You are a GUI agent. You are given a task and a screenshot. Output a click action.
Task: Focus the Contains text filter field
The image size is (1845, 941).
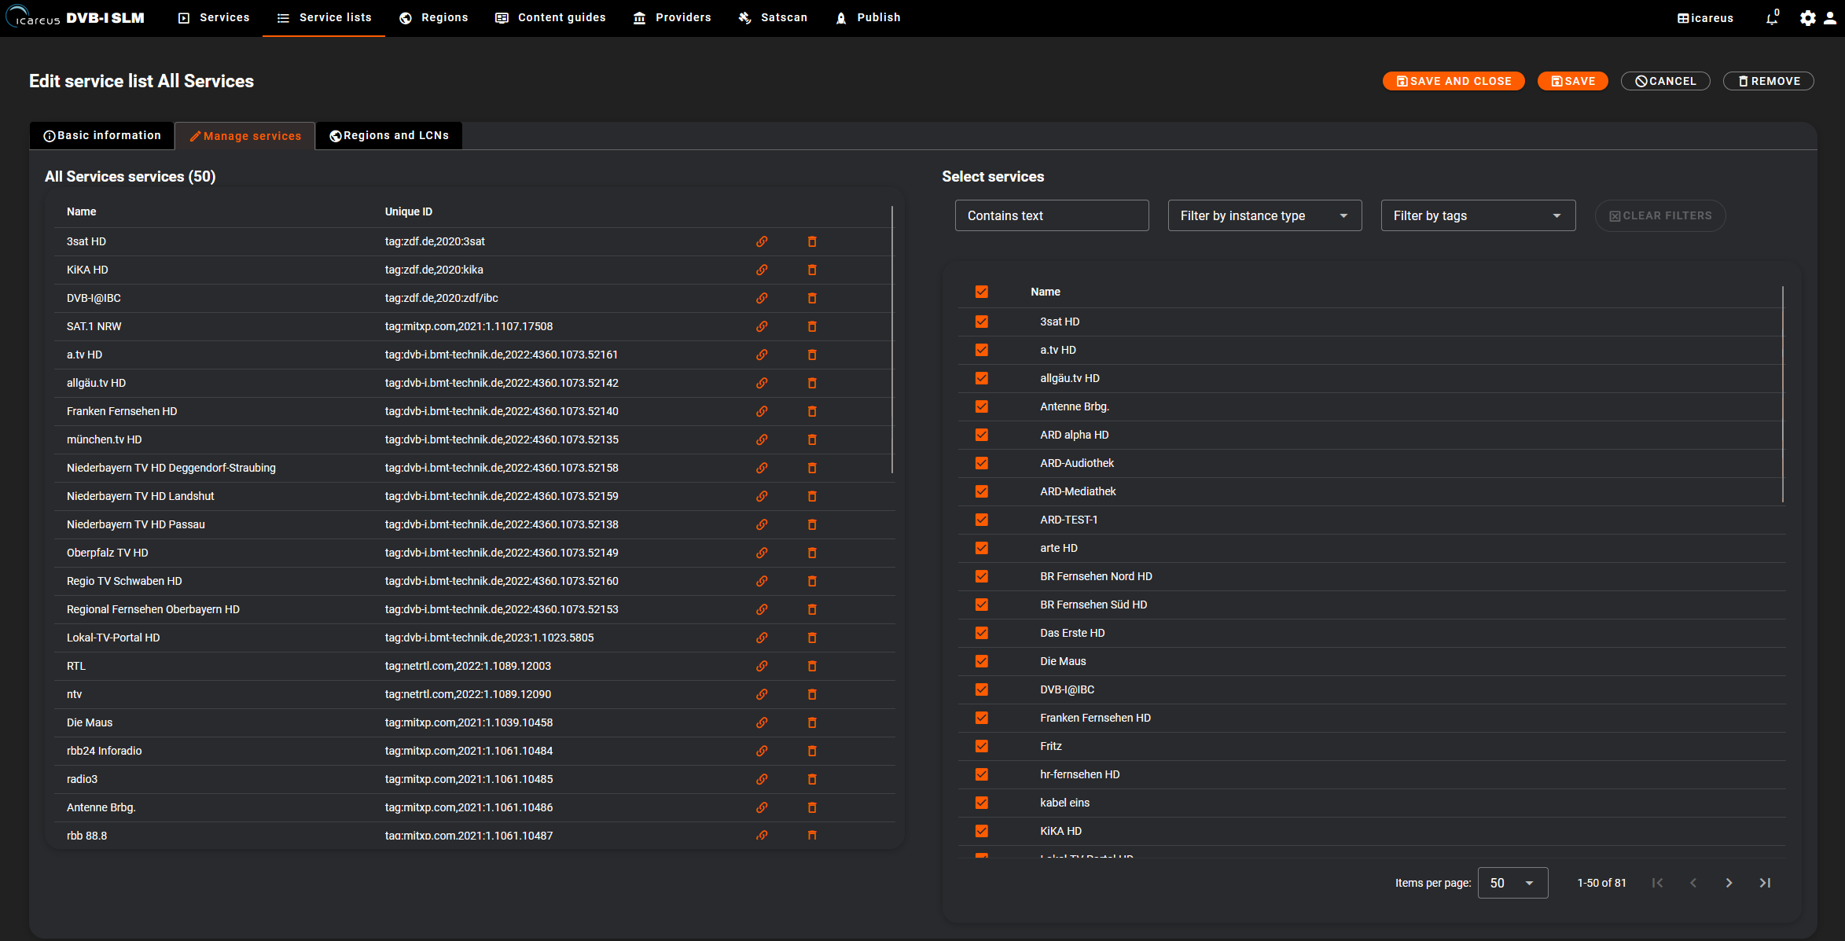(1051, 215)
